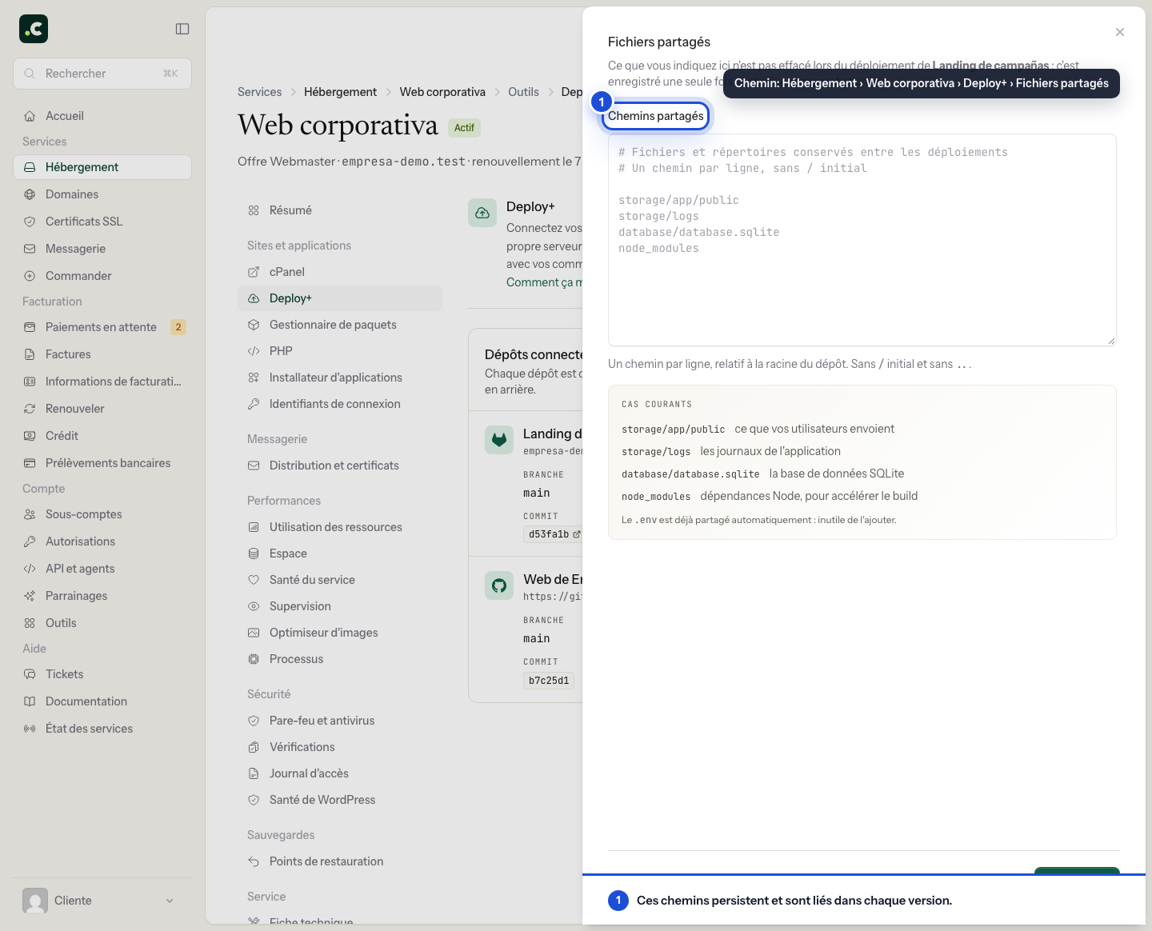Expand the Cliente account menu
1152x931 pixels.
[102, 901]
